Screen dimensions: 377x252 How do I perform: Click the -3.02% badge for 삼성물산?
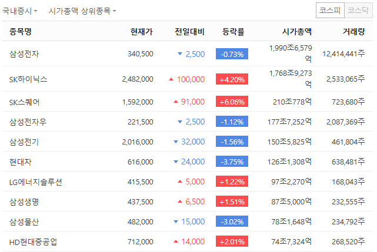point(232,221)
